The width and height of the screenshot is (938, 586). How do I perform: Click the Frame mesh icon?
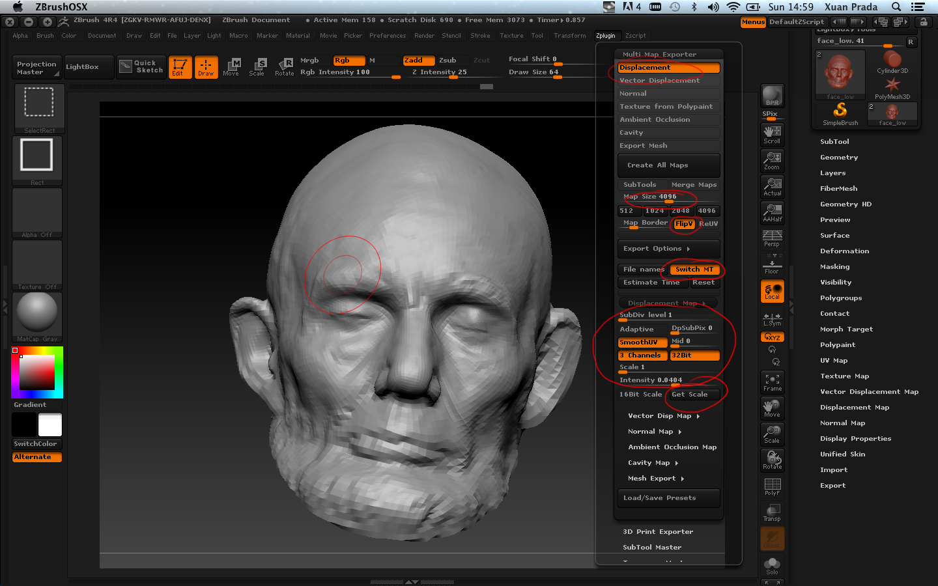(773, 382)
